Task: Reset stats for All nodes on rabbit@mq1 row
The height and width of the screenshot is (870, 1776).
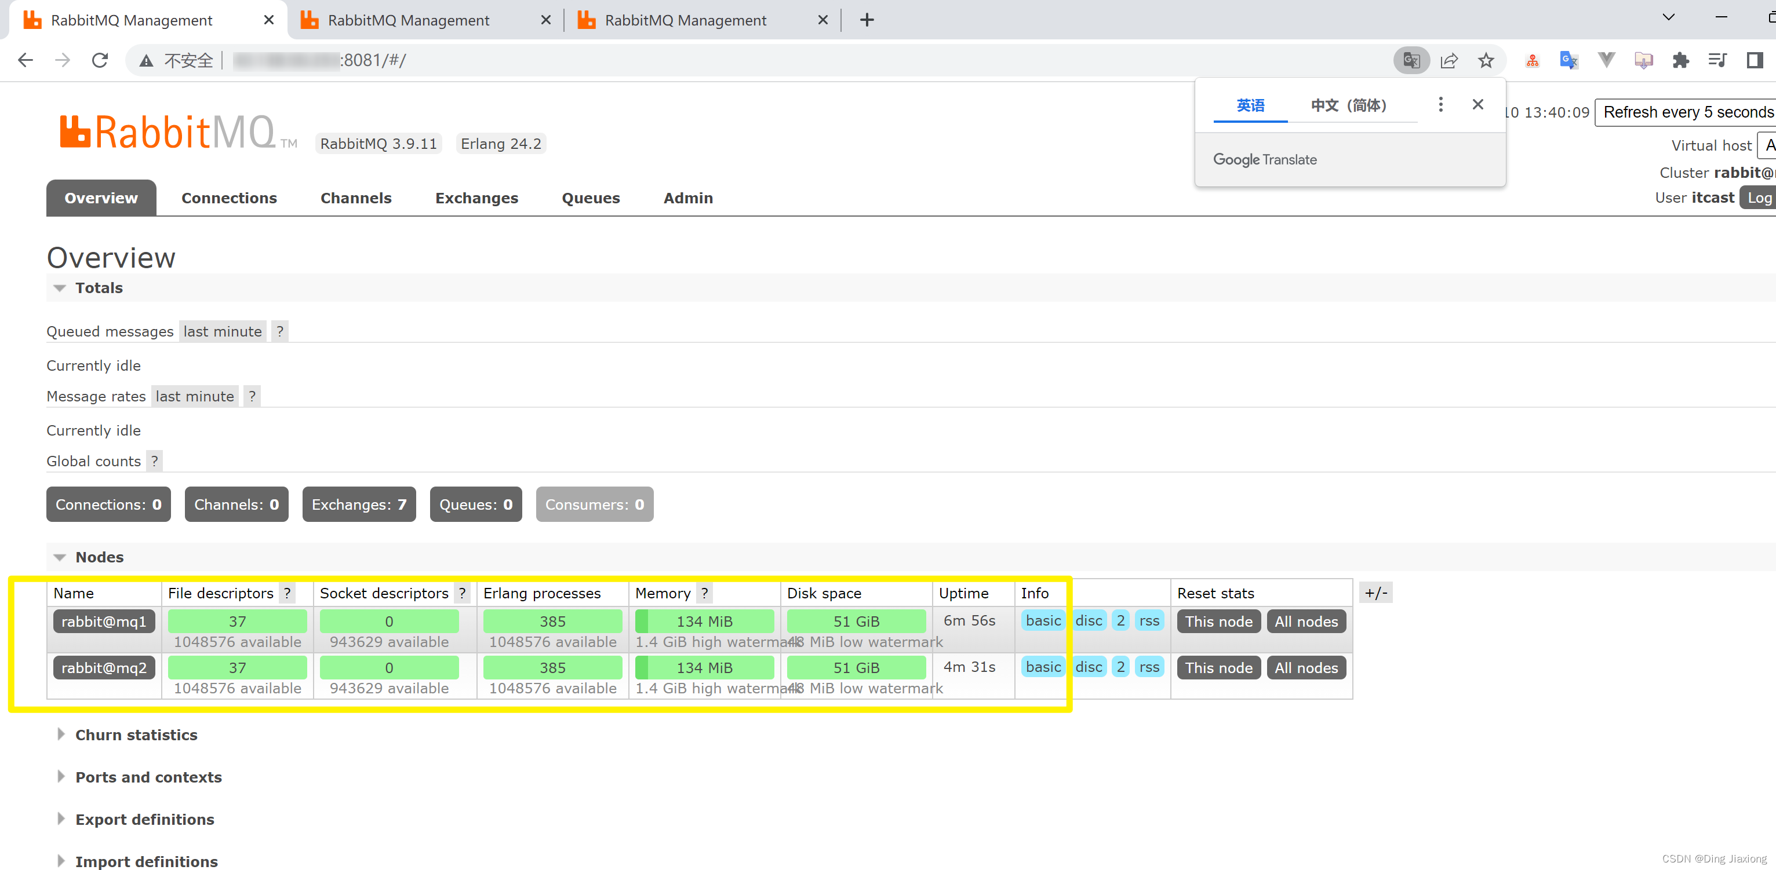Action: coord(1306,622)
